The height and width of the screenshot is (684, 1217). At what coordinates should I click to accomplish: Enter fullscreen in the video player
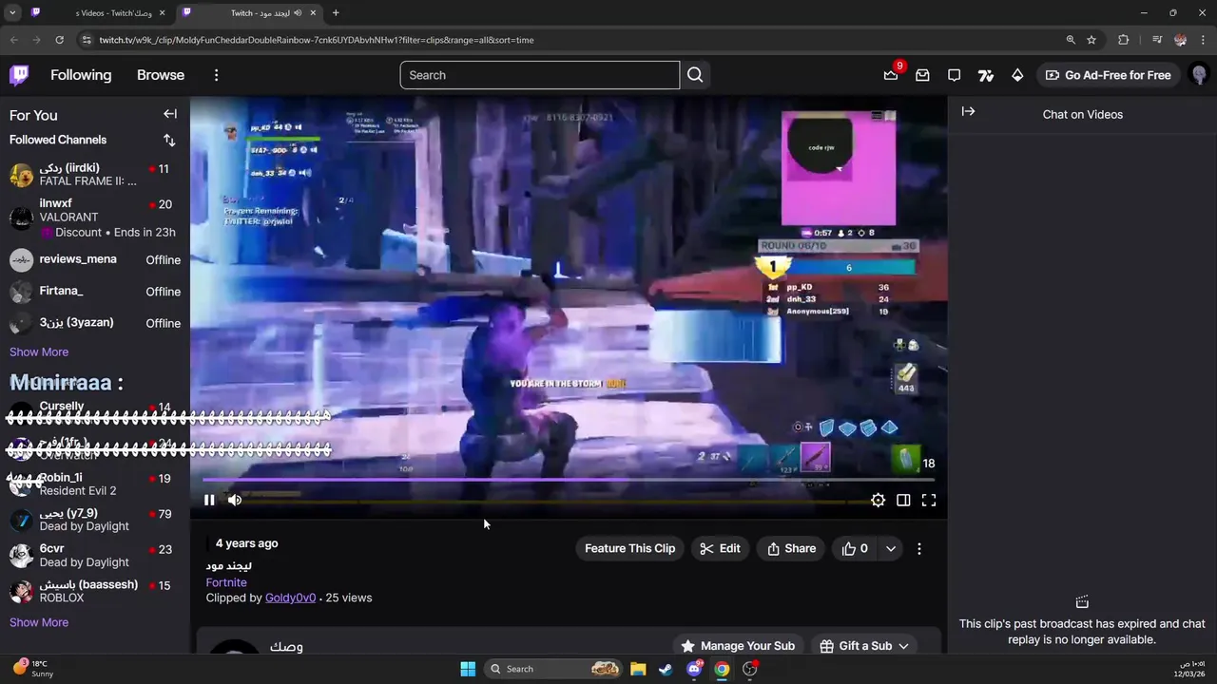click(929, 500)
